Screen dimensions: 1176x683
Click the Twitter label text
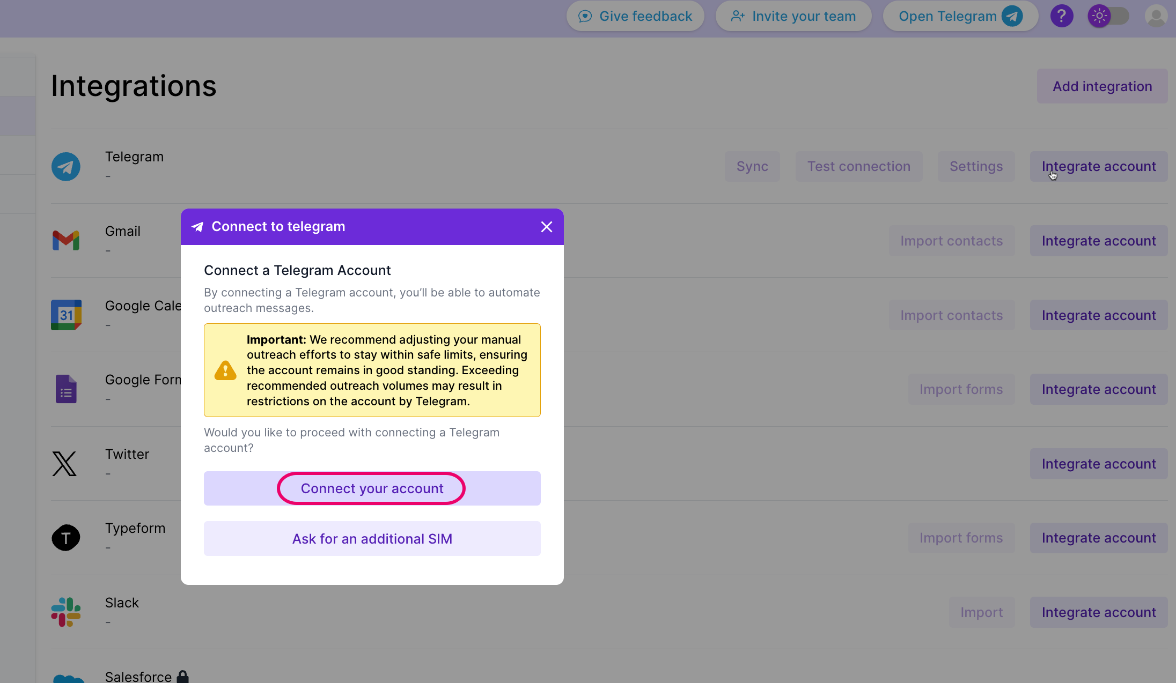[x=127, y=454]
